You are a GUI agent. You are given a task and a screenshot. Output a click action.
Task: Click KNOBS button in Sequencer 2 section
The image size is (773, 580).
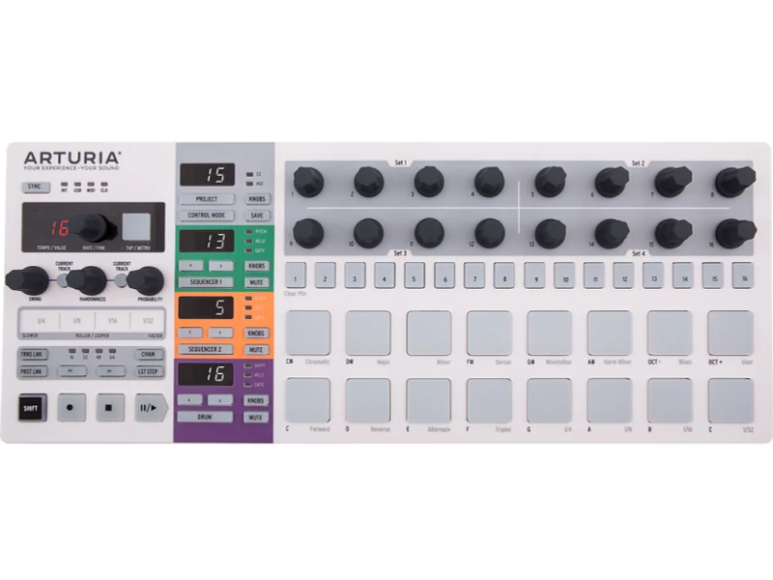(256, 333)
